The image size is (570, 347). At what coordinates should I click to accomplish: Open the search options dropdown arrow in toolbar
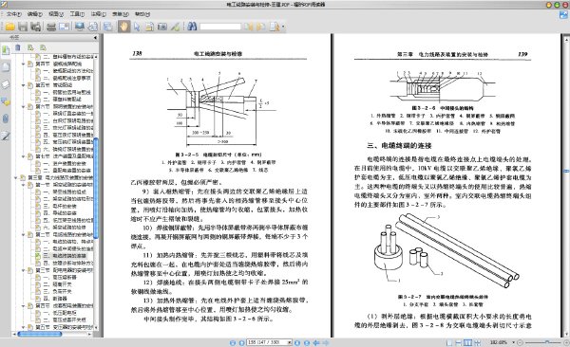(x=283, y=27)
